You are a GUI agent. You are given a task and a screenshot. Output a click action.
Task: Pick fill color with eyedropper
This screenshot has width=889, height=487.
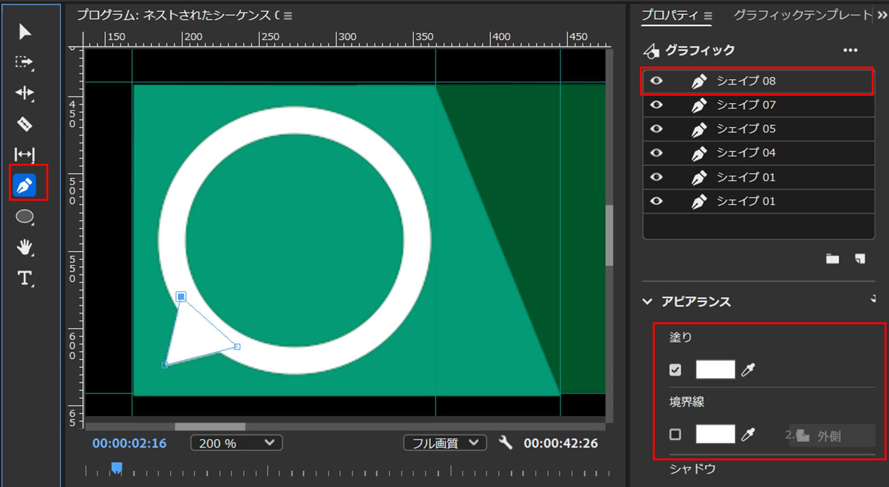point(748,370)
